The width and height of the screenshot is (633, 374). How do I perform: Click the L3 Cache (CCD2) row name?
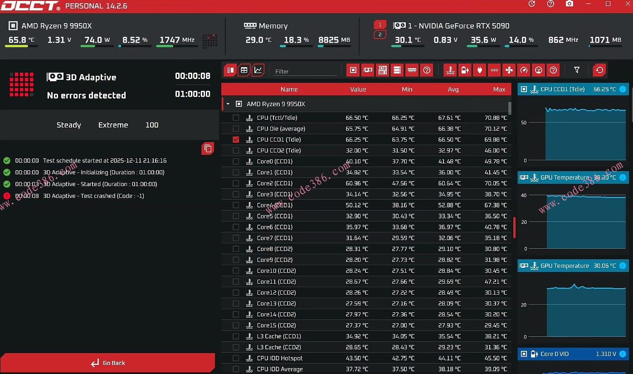pos(279,347)
